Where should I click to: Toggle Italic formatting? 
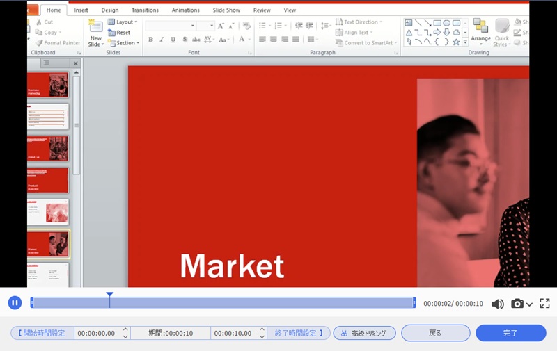(x=162, y=40)
